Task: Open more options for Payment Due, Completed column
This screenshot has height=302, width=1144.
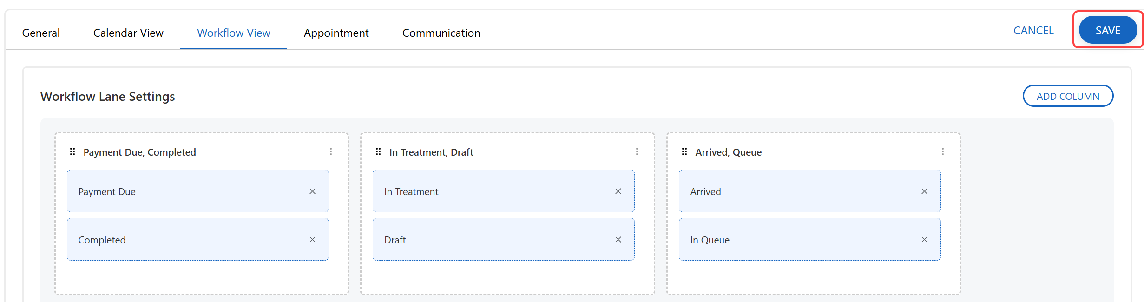Action: [x=331, y=152]
